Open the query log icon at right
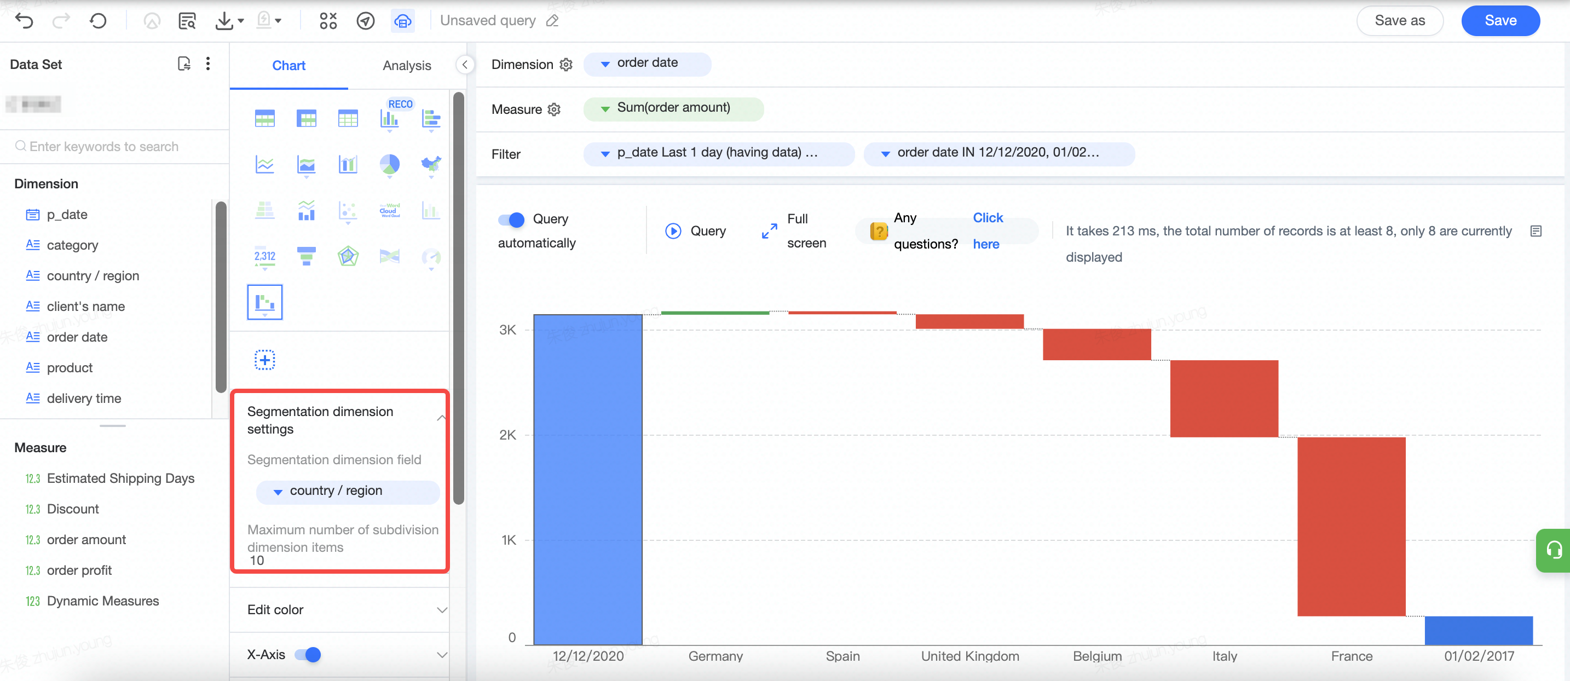1570x681 pixels. point(1536,231)
